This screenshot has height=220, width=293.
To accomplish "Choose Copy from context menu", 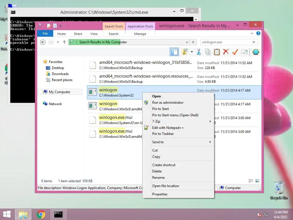I will click(x=179, y=157).
